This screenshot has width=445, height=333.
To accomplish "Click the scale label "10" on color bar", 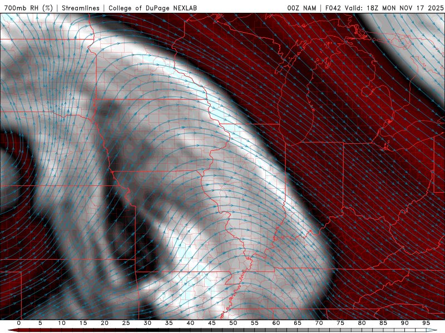I will 62,323.
